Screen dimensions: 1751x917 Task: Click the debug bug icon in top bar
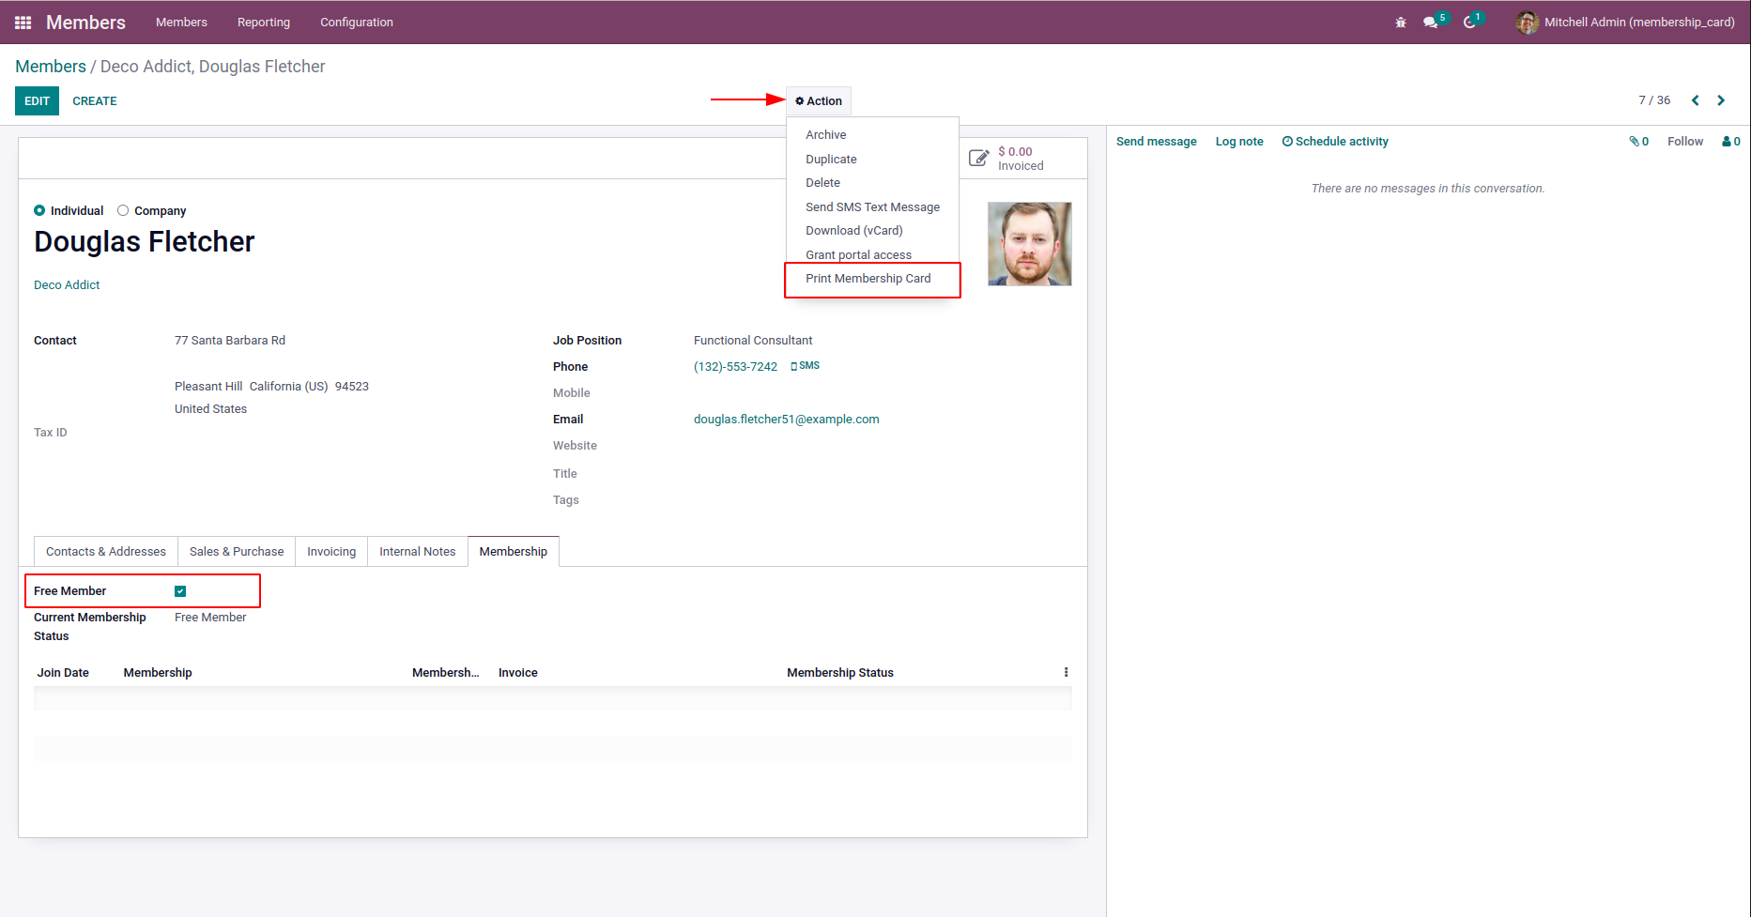pyautogui.click(x=1401, y=23)
